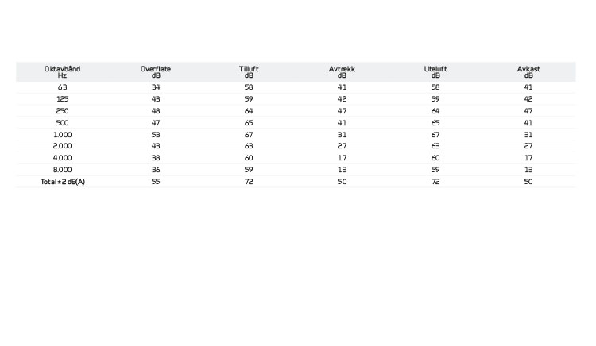Select Overflate value 53 in 1.000 Hz row
The image size is (596, 346).
tap(156, 135)
